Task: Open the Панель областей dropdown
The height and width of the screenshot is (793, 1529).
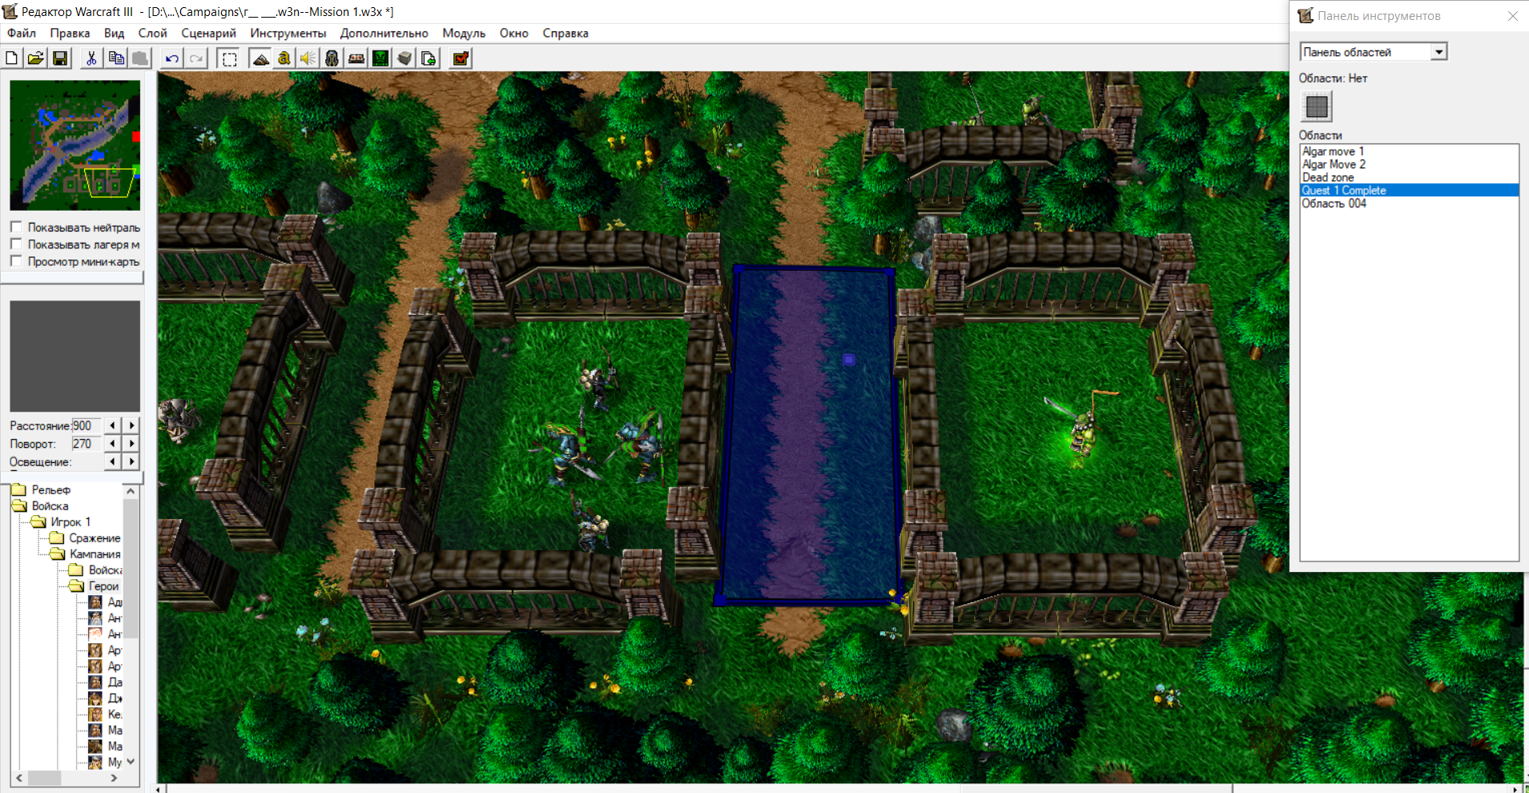Action: (x=1438, y=52)
